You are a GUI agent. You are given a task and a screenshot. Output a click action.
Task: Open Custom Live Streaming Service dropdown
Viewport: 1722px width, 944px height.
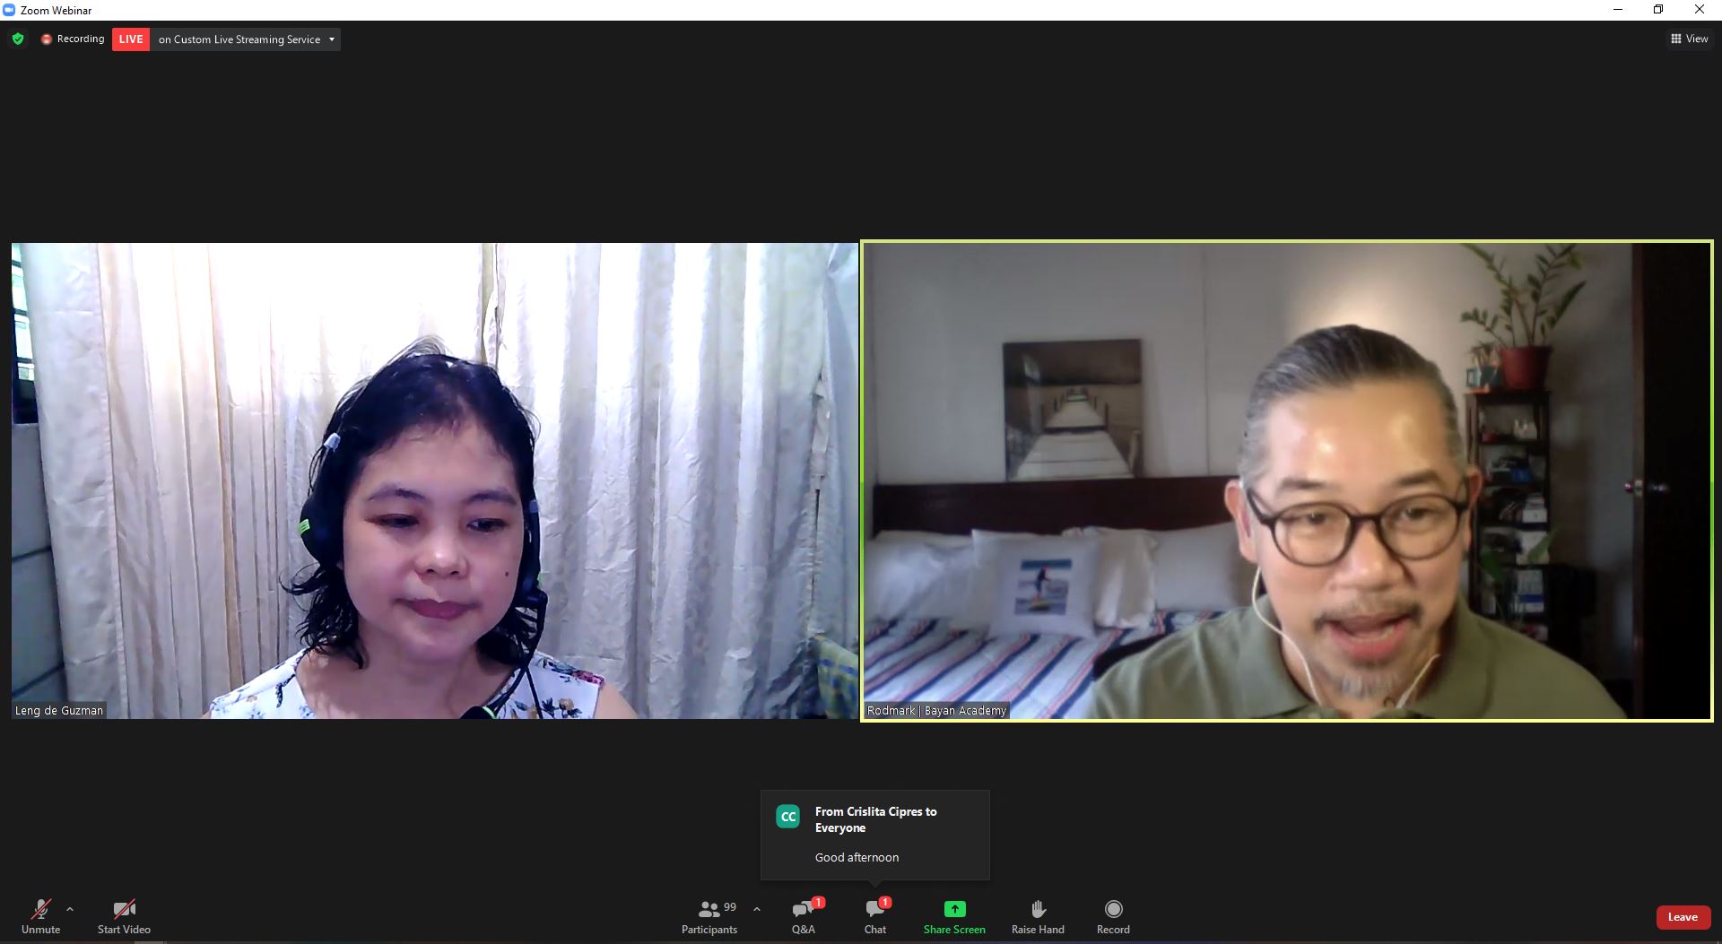click(246, 39)
